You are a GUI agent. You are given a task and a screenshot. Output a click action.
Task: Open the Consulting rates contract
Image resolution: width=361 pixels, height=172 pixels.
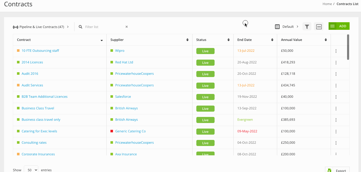pyautogui.click(x=34, y=142)
